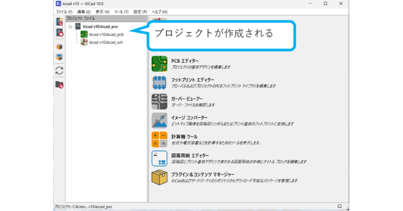Launch PCB エディター via its green icon
403x211 pixels.
pyautogui.click(x=159, y=64)
